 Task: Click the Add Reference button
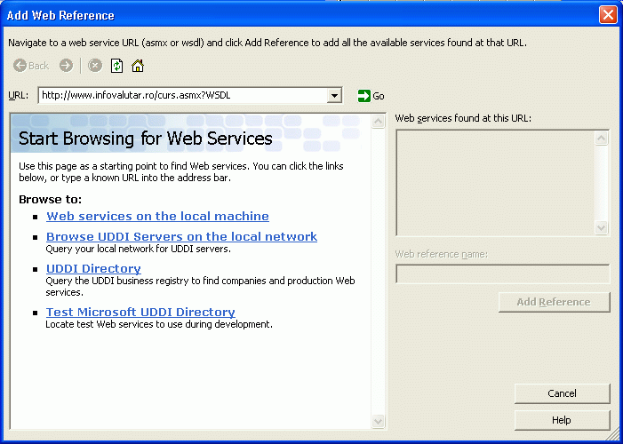point(555,302)
